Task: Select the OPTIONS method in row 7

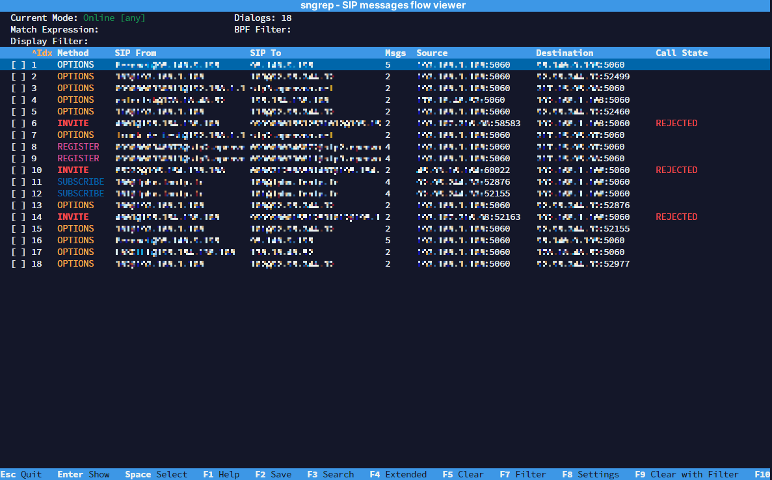Action: 75,135
